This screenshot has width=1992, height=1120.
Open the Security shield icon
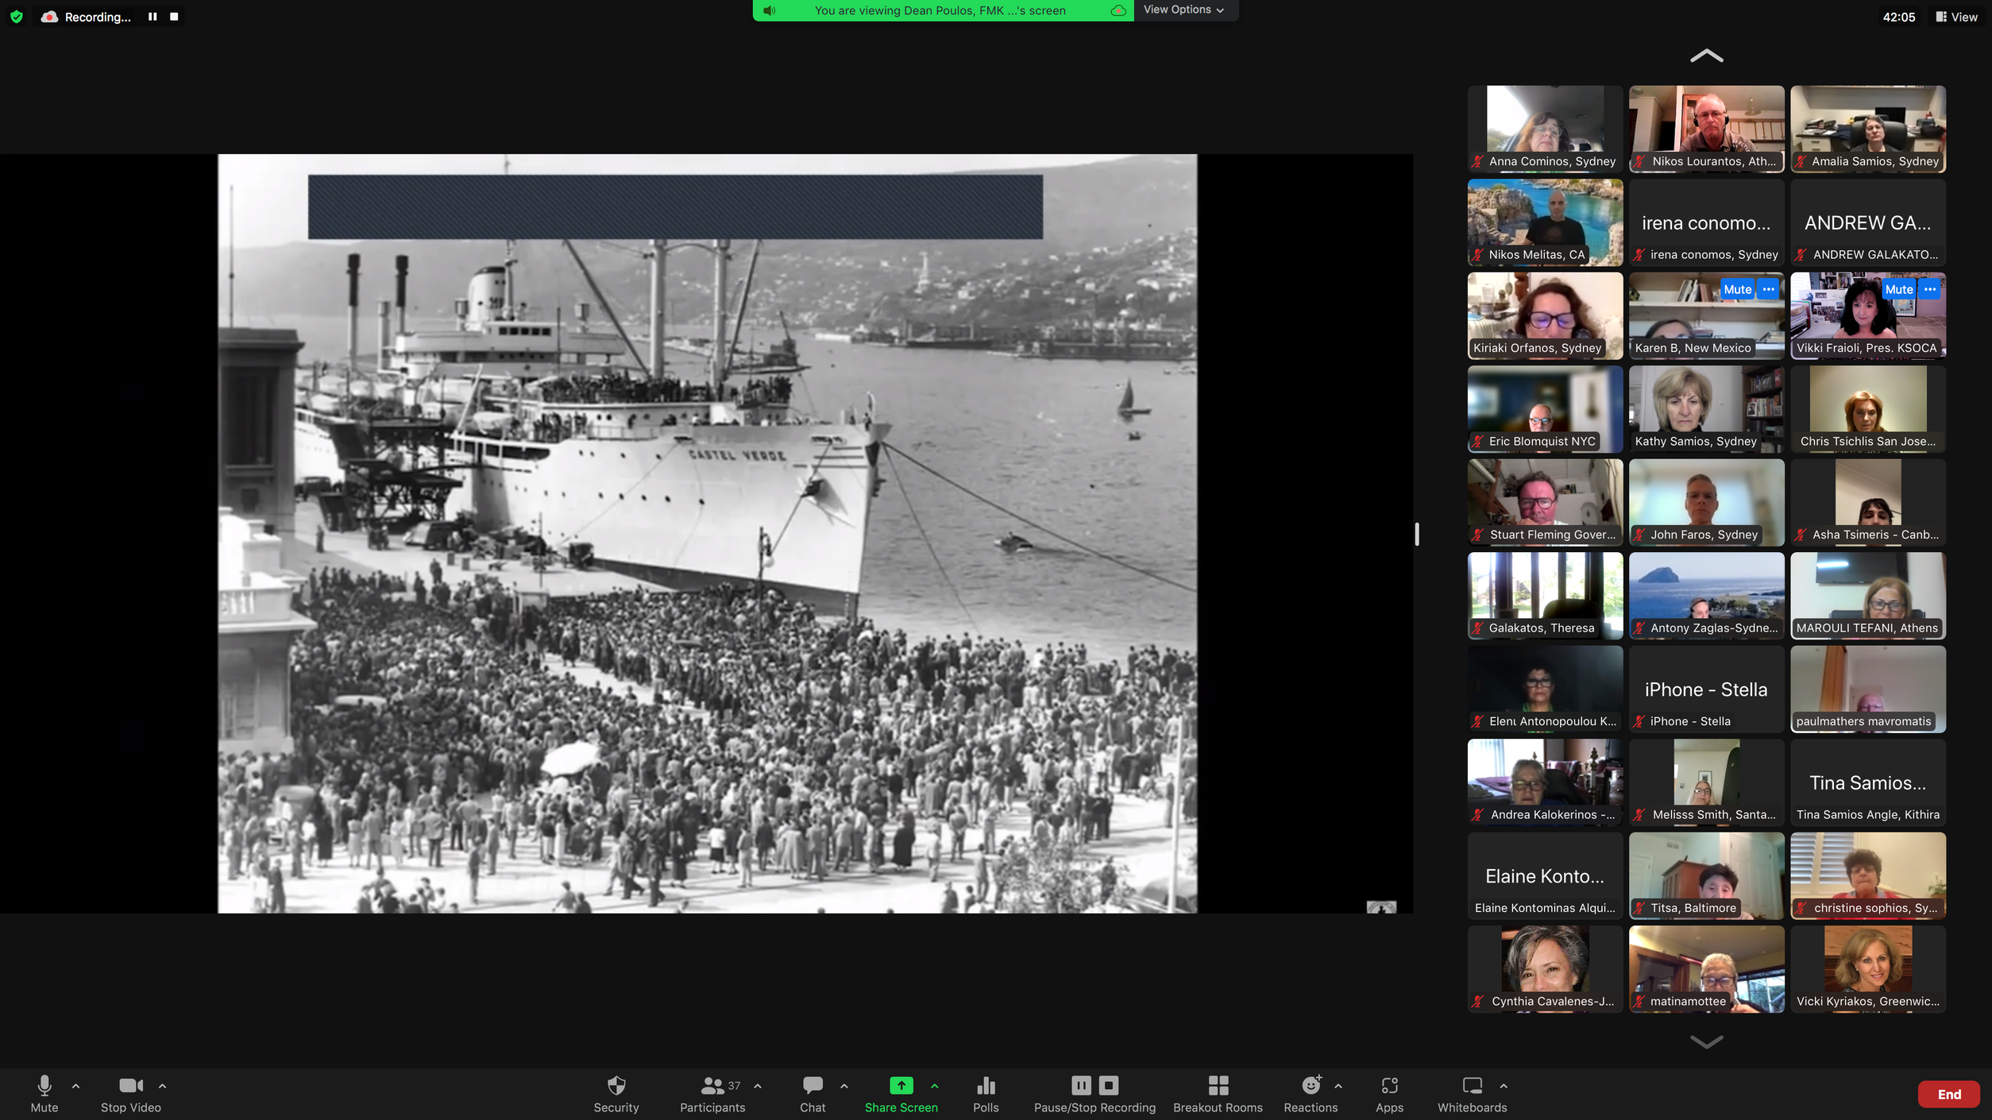pyautogui.click(x=616, y=1086)
